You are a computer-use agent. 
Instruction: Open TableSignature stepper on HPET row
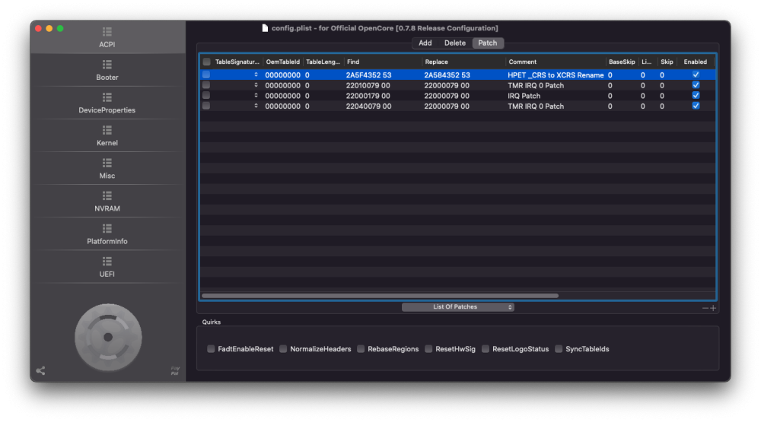point(256,75)
